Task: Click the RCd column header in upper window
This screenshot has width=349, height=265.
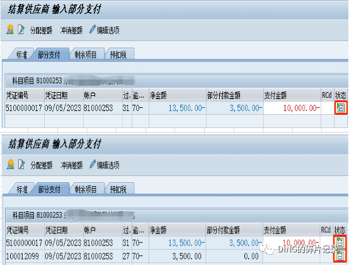Action: coord(328,96)
